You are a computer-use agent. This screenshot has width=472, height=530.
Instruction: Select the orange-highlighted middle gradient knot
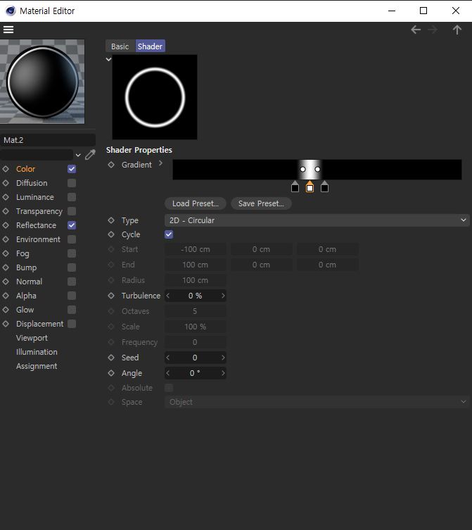point(310,187)
